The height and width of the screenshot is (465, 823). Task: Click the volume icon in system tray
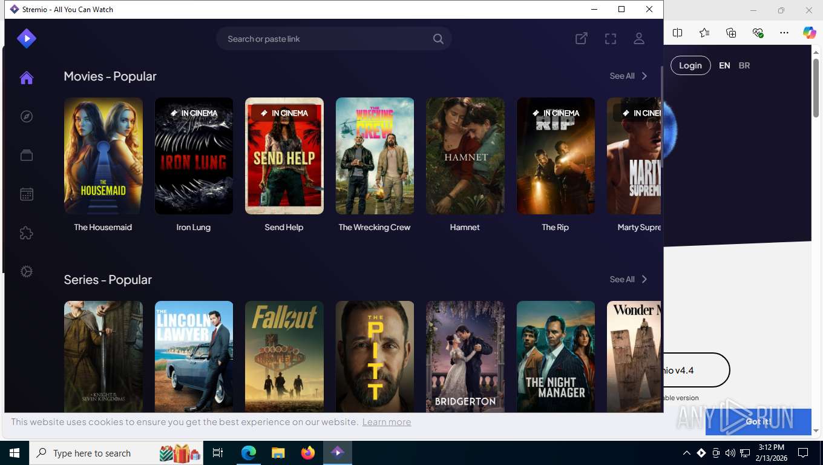click(730, 453)
